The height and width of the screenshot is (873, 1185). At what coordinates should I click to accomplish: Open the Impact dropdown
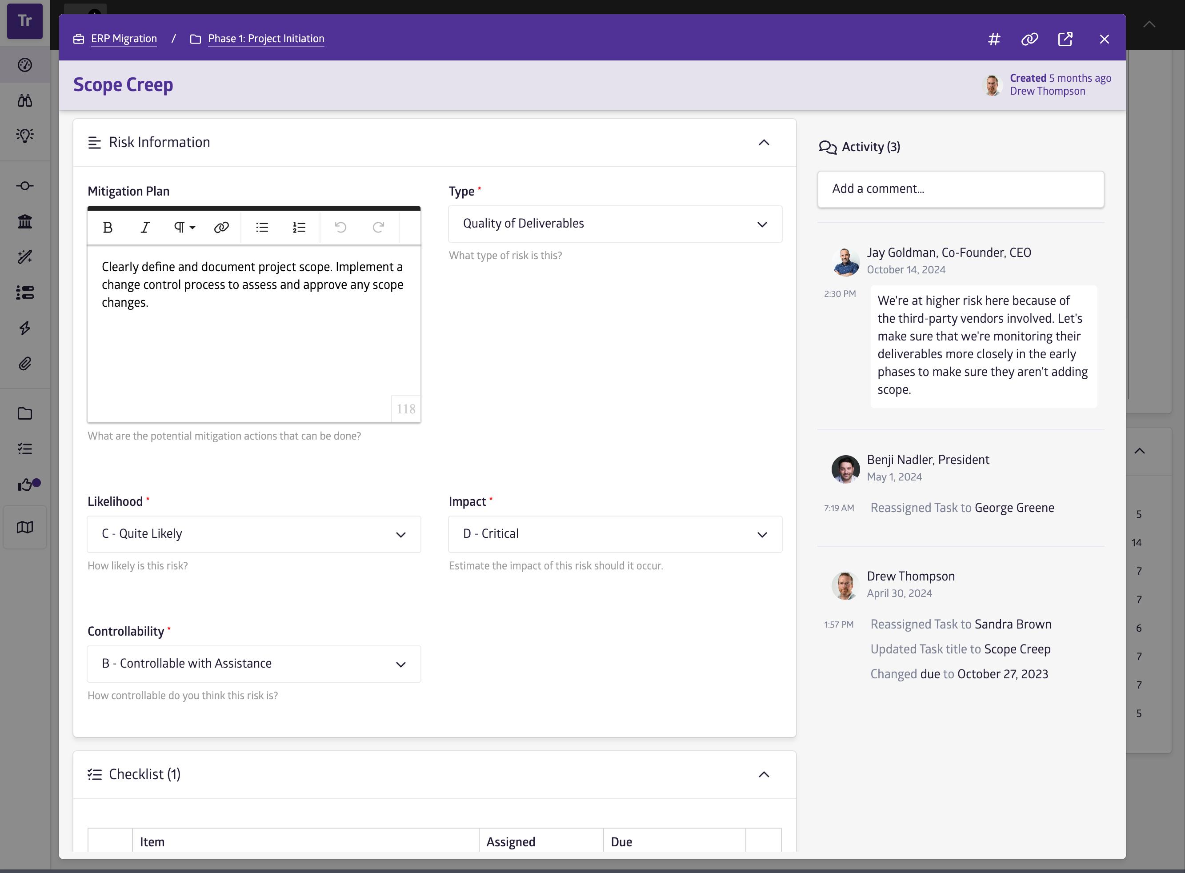(x=614, y=534)
